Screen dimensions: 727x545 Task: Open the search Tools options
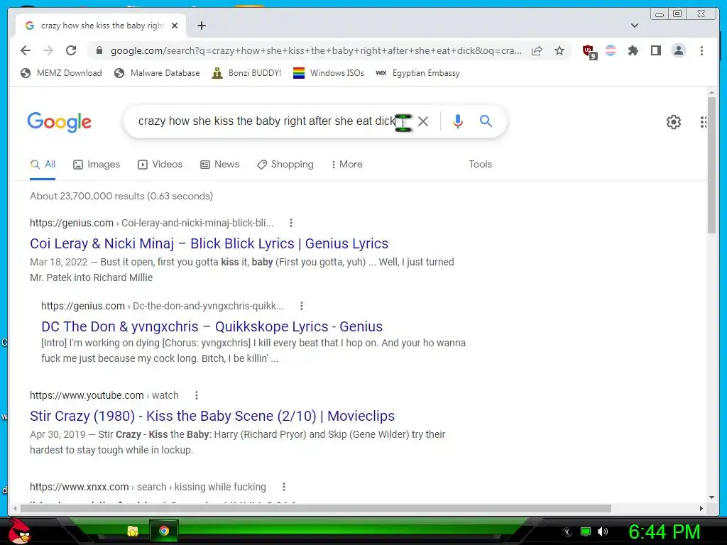click(x=480, y=165)
